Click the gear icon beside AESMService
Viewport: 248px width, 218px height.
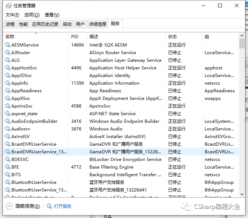coord(8,45)
